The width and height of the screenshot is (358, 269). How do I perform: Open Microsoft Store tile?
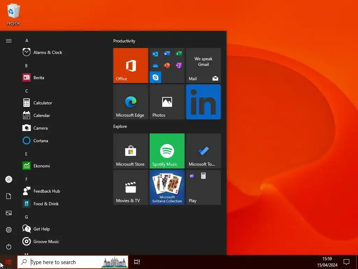click(x=131, y=151)
